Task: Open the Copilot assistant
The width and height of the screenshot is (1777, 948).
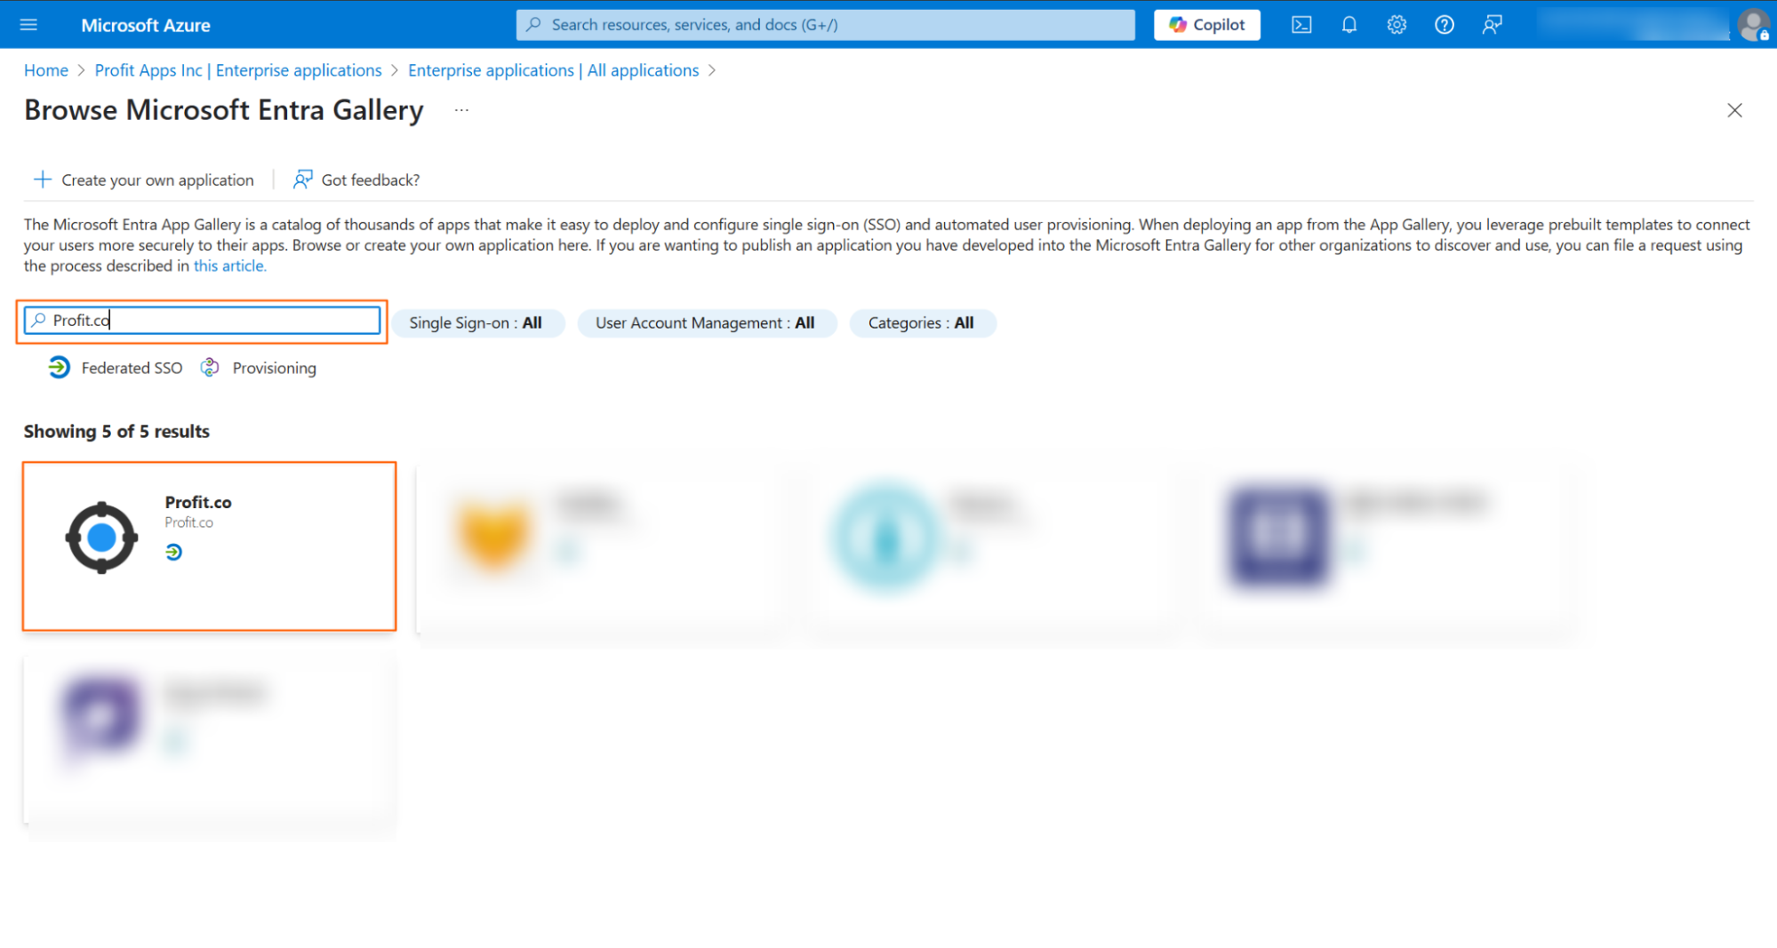Action: pos(1206,25)
